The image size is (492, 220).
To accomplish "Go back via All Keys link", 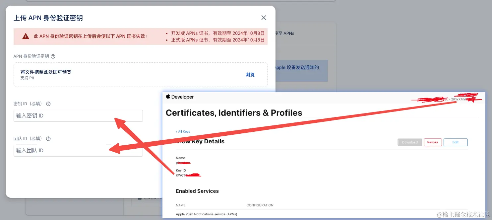I will click(183, 131).
